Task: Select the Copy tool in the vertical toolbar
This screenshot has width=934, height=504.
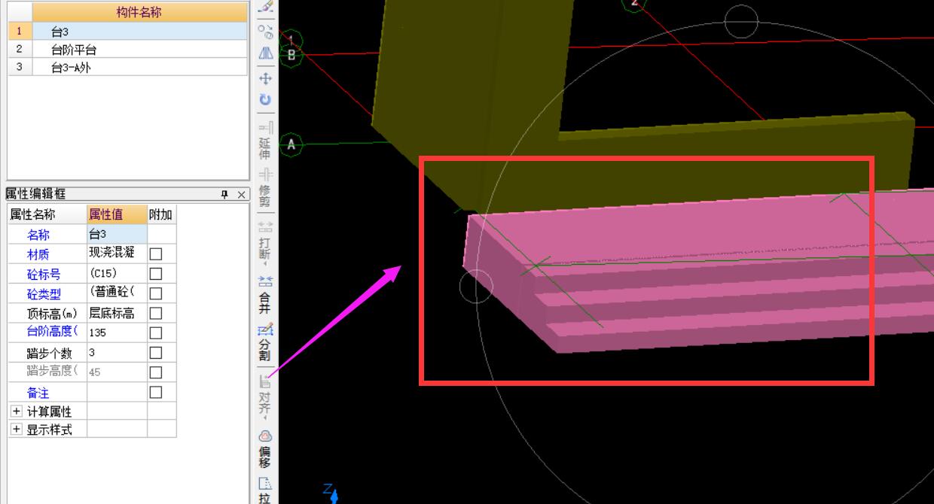Action: tap(265, 32)
